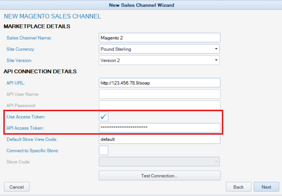Uncheck the Use Access Token checkbox
The image size is (282, 196).
point(104,117)
